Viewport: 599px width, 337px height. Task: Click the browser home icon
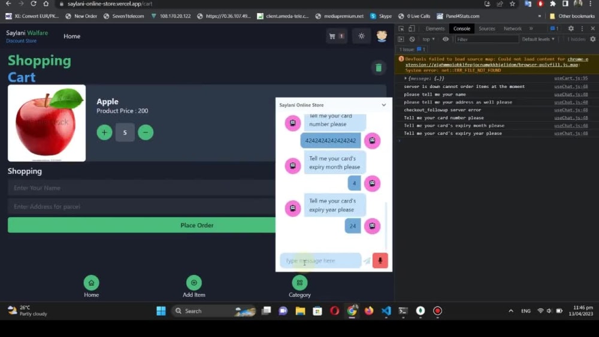46,4
